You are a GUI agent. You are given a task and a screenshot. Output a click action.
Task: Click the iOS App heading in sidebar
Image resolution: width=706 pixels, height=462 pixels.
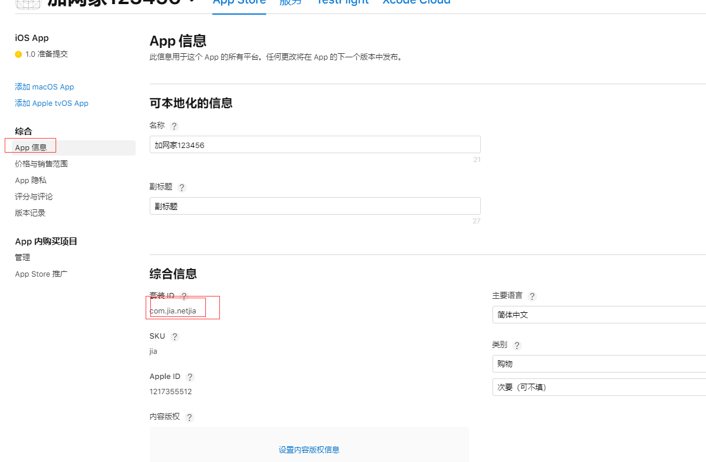(32, 38)
